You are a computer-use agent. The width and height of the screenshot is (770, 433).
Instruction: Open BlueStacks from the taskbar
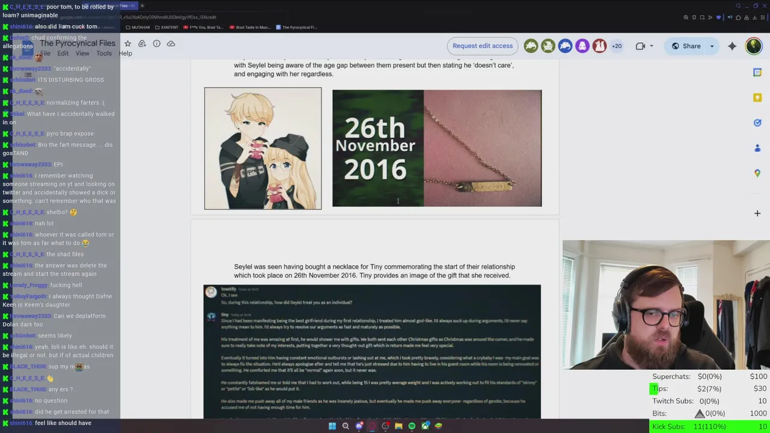coord(439,426)
